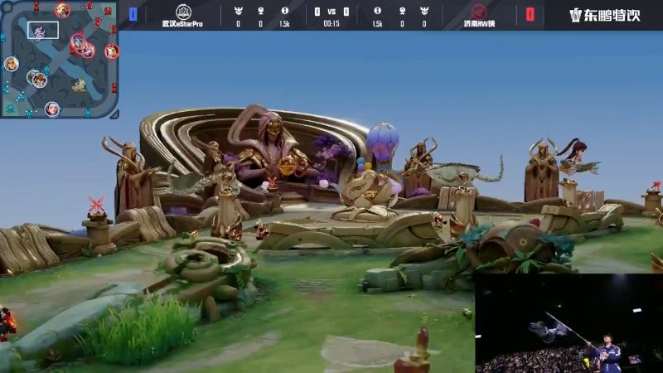
Task: Click the red team's tower count icon
Action: coord(402,11)
